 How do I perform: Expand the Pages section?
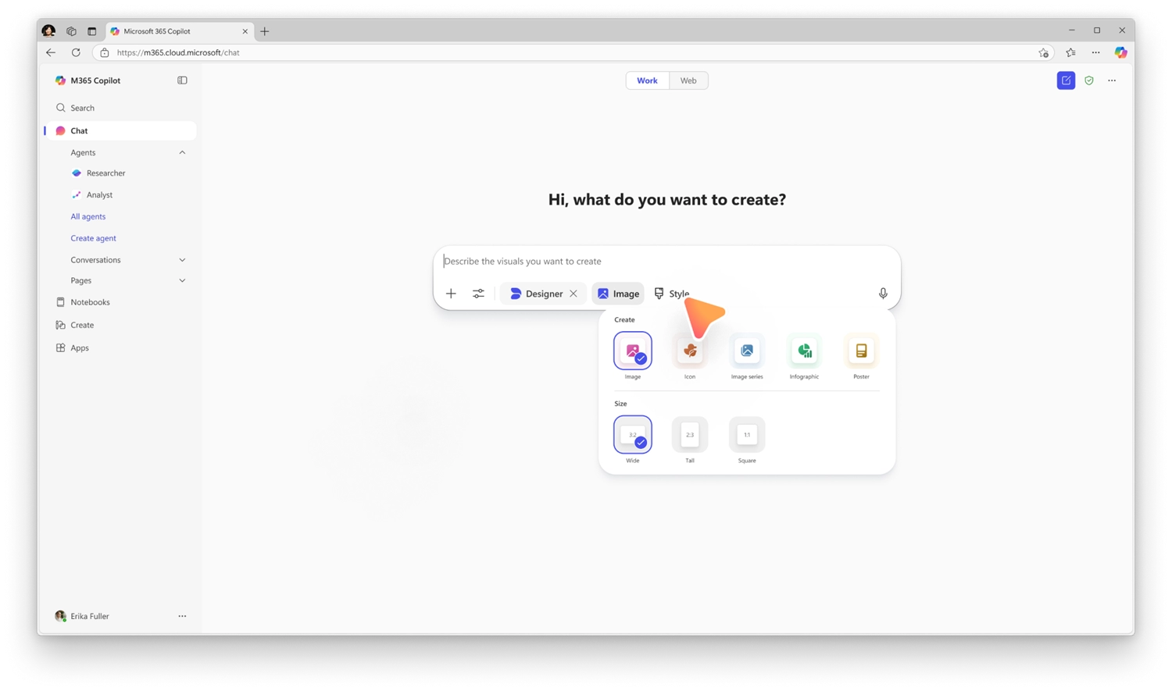tap(182, 280)
